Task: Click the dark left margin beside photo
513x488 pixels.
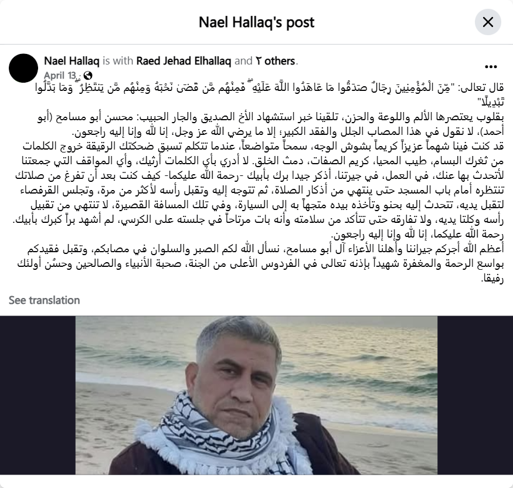Action: pos(38,395)
